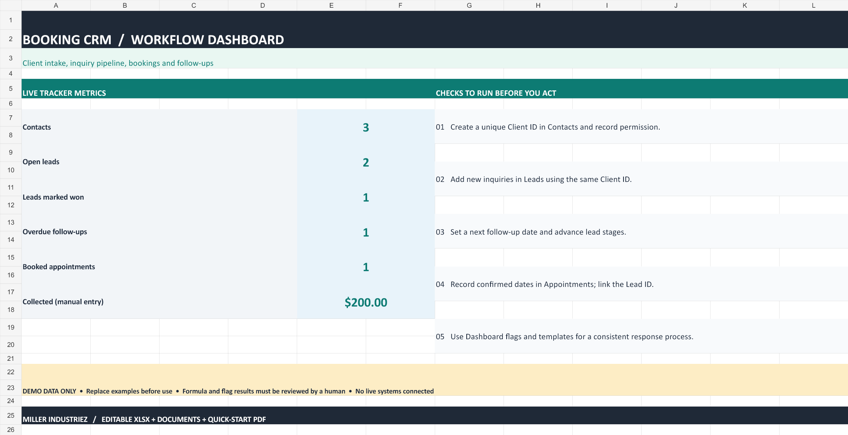Select the Booked appointments value
848x435 pixels.
click(x=366, y=267)
